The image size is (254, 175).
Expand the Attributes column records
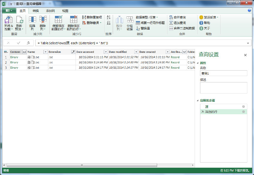point(184,52)
